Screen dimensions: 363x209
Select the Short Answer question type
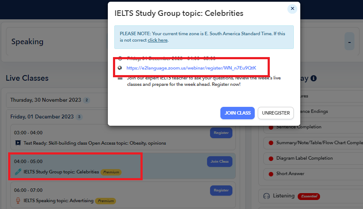pos(290,174)
